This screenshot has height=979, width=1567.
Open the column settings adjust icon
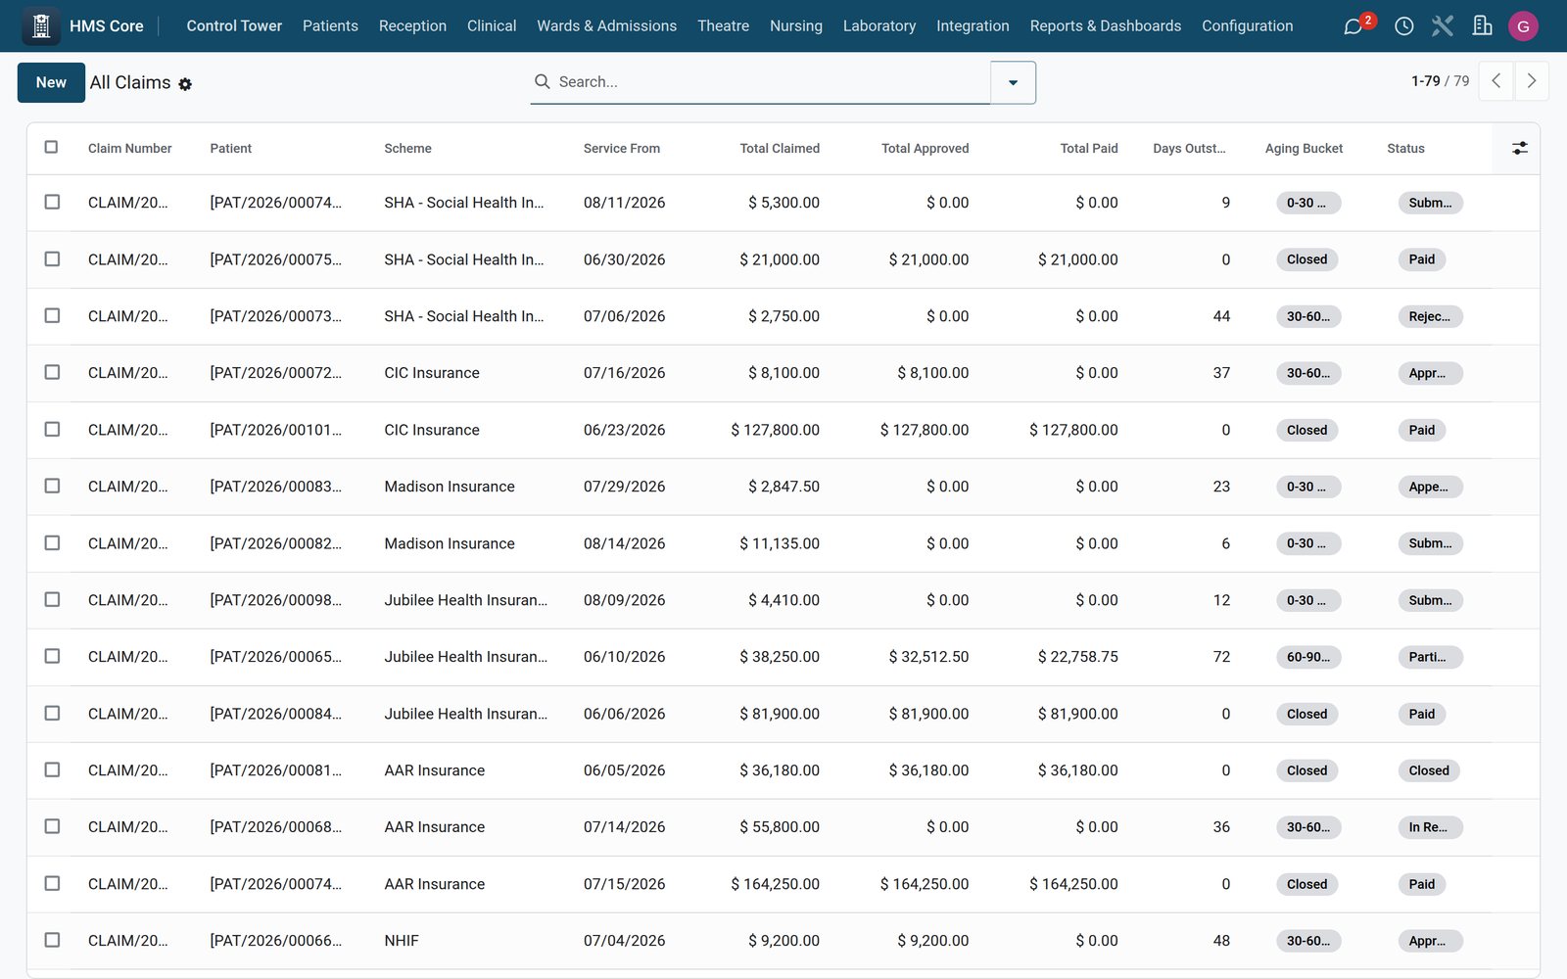point(1519,148)
